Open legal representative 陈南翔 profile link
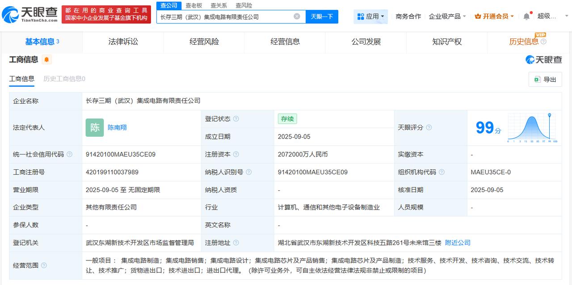572x285 pixels. (117, 127)
